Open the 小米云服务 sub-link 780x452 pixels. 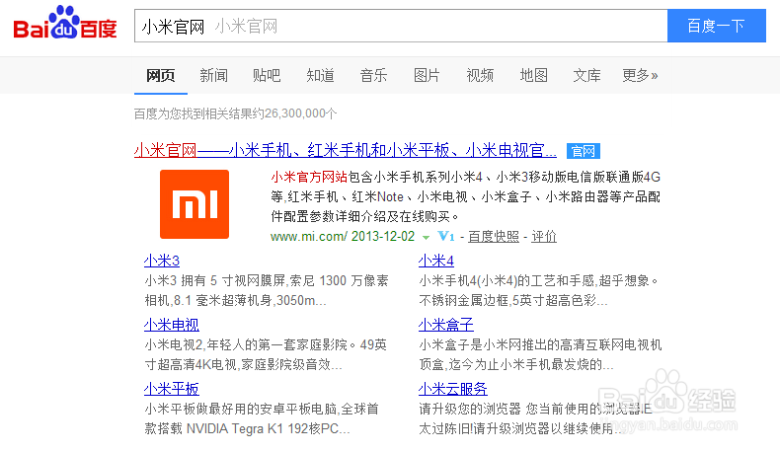pyautogui.click(x=453, y=389)
